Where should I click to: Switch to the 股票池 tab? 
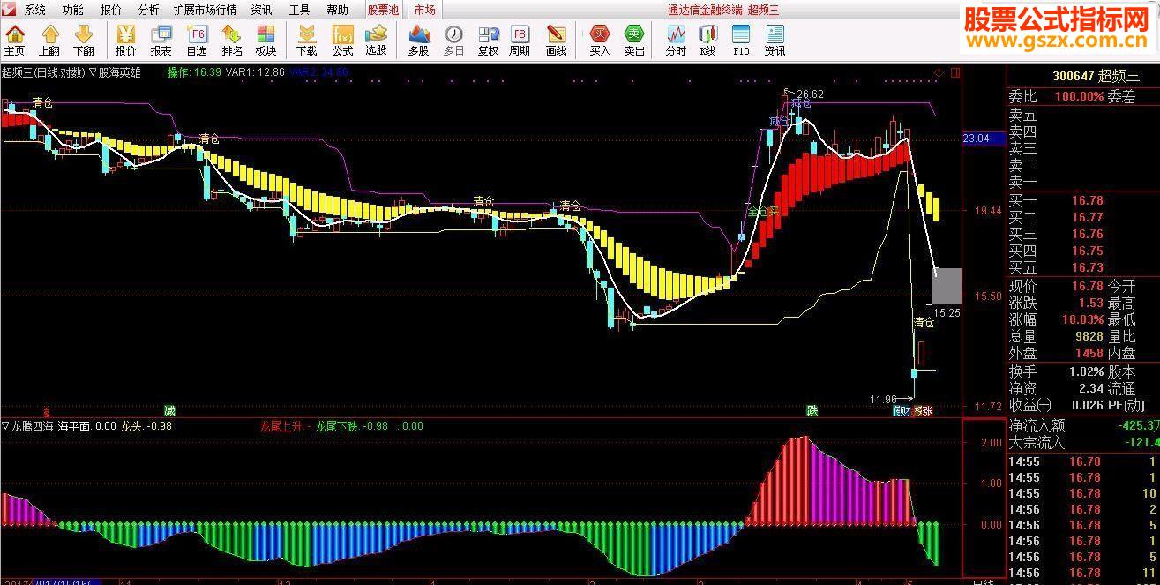(x=383, y=11)
